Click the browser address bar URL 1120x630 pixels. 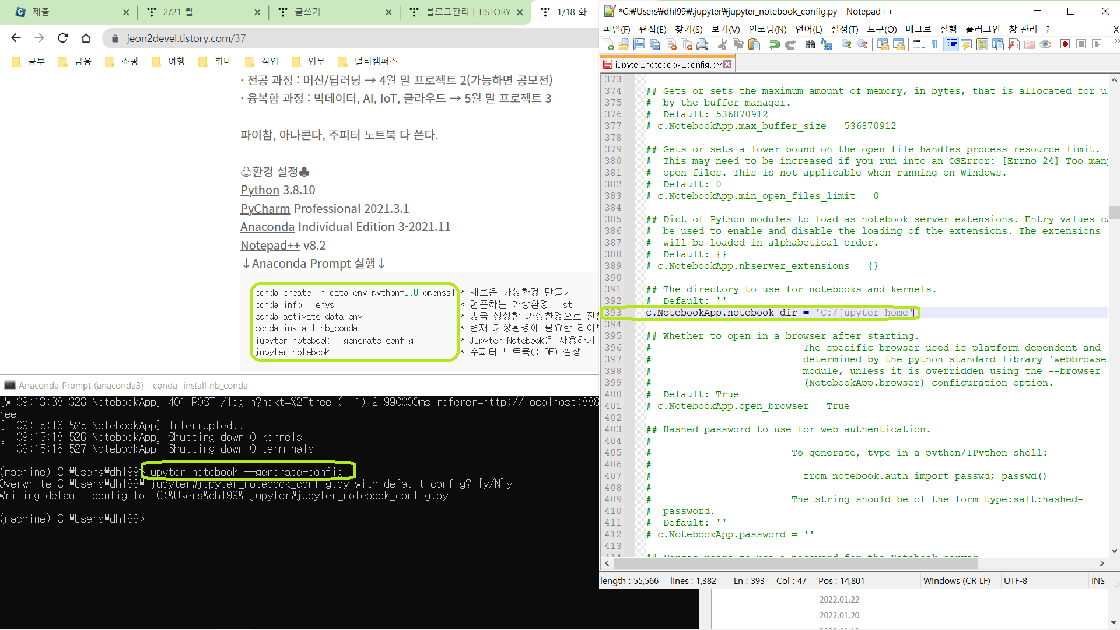[187, 38]
